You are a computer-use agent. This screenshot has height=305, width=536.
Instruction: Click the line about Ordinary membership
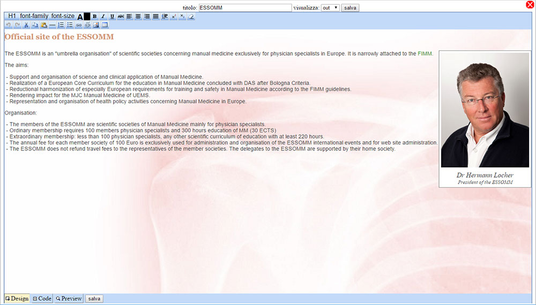141,131
